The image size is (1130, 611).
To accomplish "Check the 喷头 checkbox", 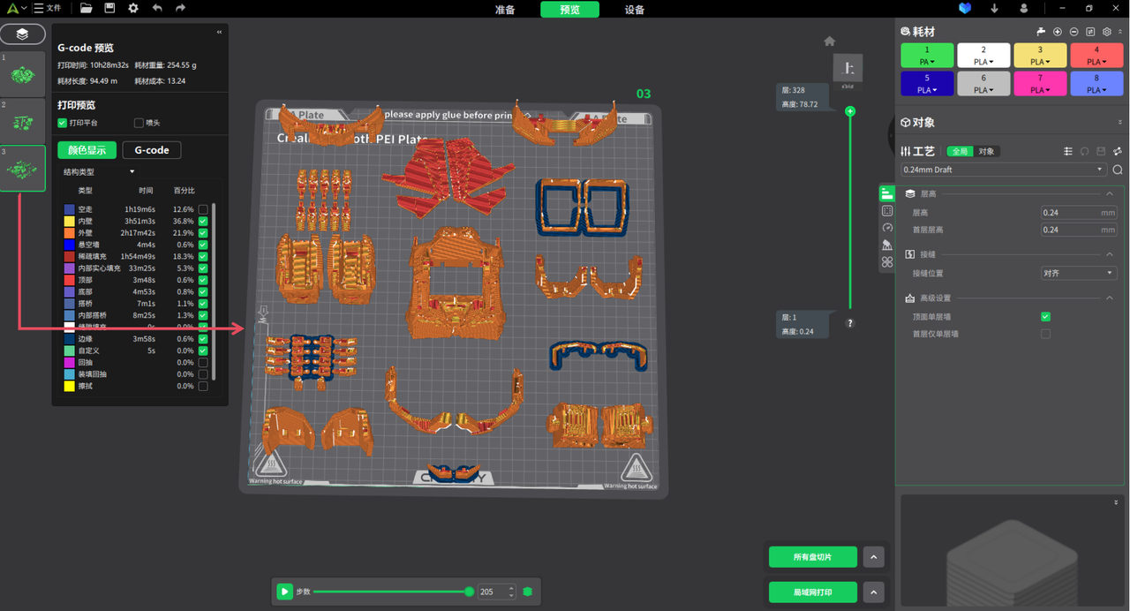I will point(139,123).
